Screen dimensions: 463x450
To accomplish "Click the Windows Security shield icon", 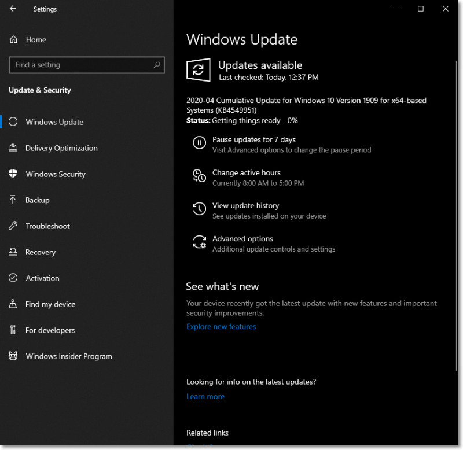I will (x=13, y=174).
